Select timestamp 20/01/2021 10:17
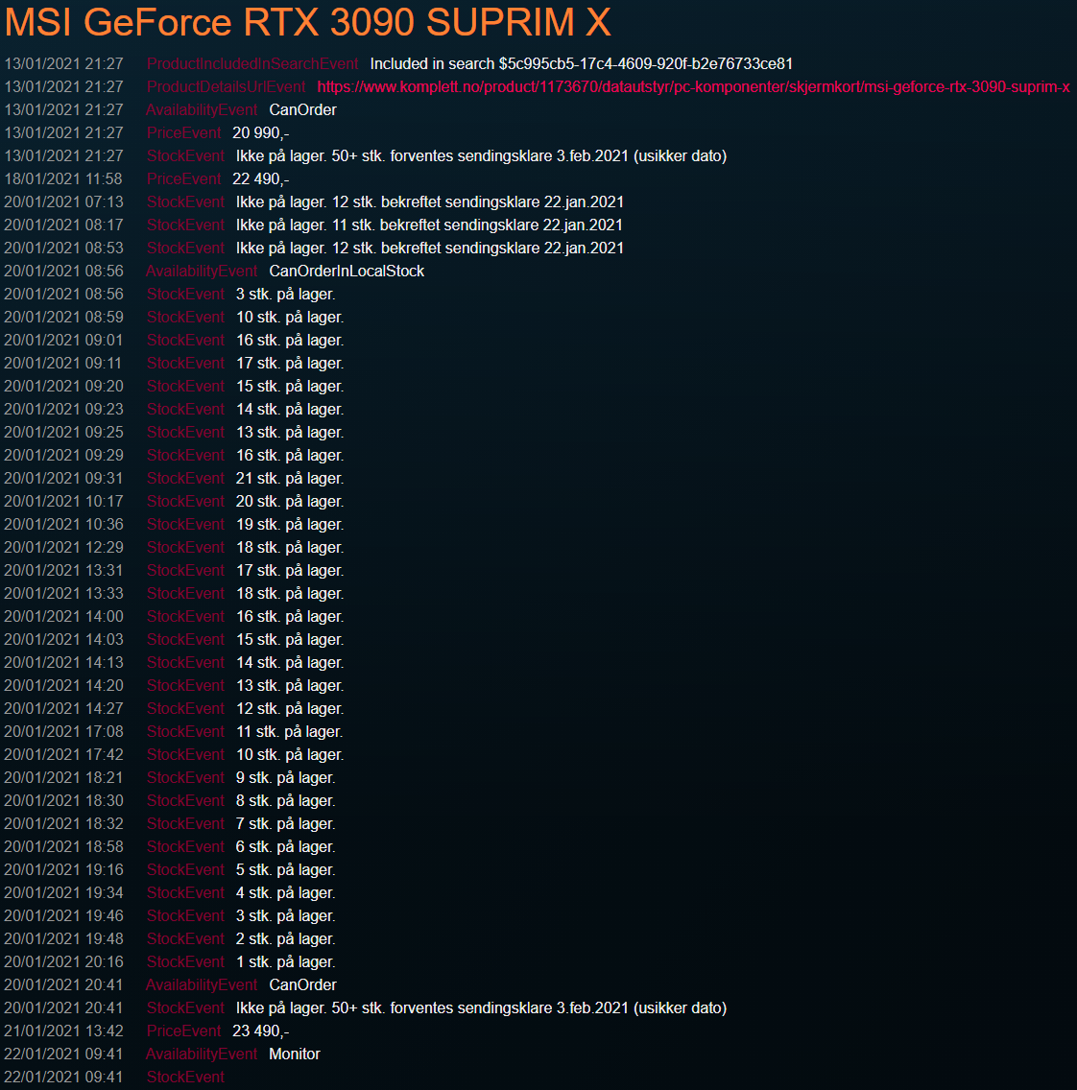The width and height of the screenshot is (1077, 1090). click(63, 501)
